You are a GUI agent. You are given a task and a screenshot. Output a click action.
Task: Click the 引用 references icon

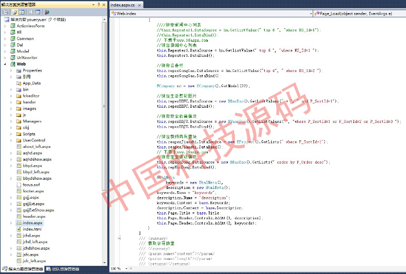18,77
